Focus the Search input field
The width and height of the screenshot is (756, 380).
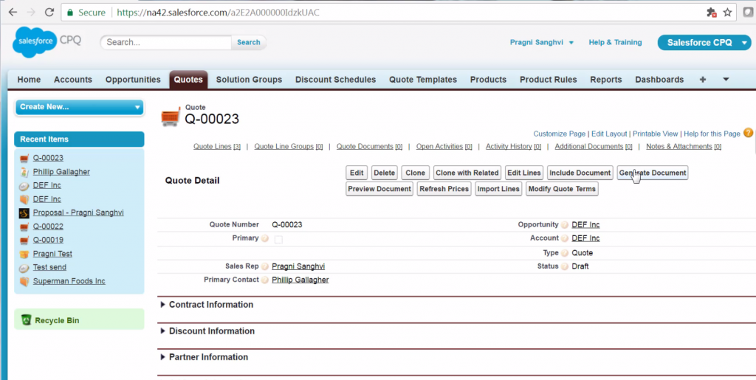click(x=166, y=42)
